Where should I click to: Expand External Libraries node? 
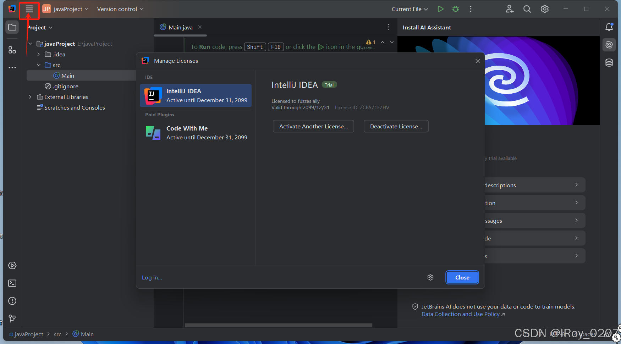(x=30, y=97)
